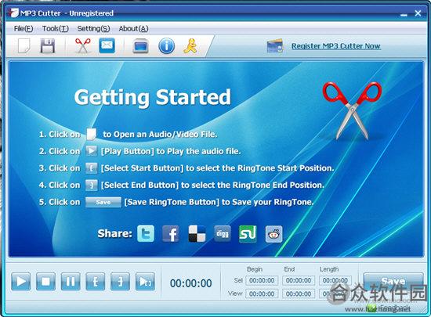Click the Stop playback button

point(45,281)
